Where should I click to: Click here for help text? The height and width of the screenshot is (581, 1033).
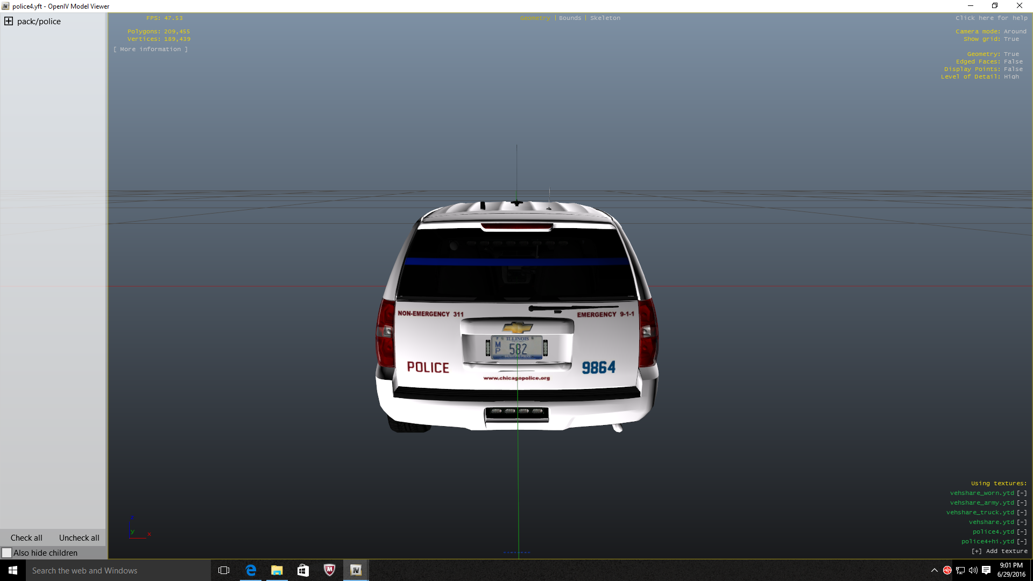[x=991, y=18]
